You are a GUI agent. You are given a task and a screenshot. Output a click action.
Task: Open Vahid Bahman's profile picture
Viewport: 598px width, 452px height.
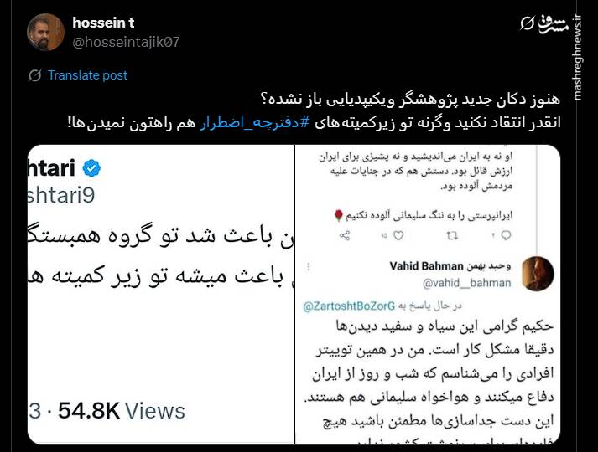point(538,274)
